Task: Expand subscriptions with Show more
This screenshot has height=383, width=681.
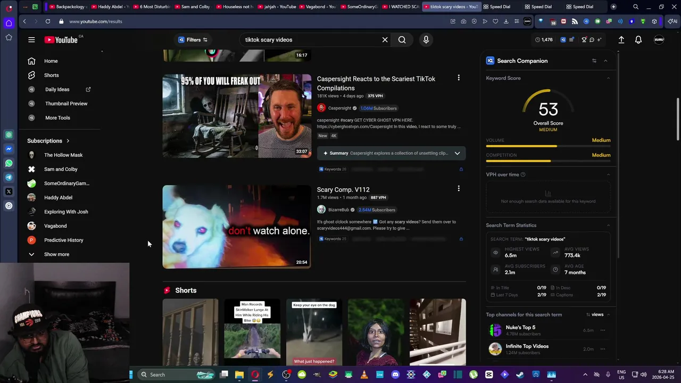Action: [x=56, y=254]
